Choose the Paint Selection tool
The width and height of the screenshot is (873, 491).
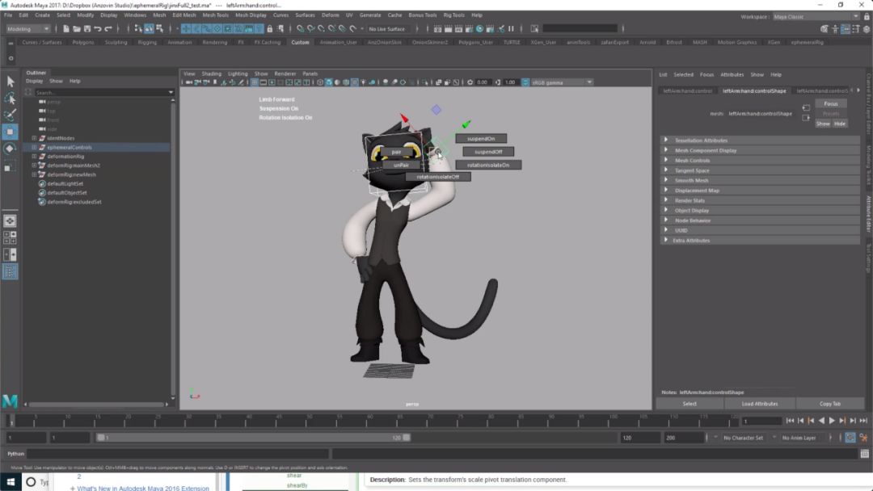[11, 115]
